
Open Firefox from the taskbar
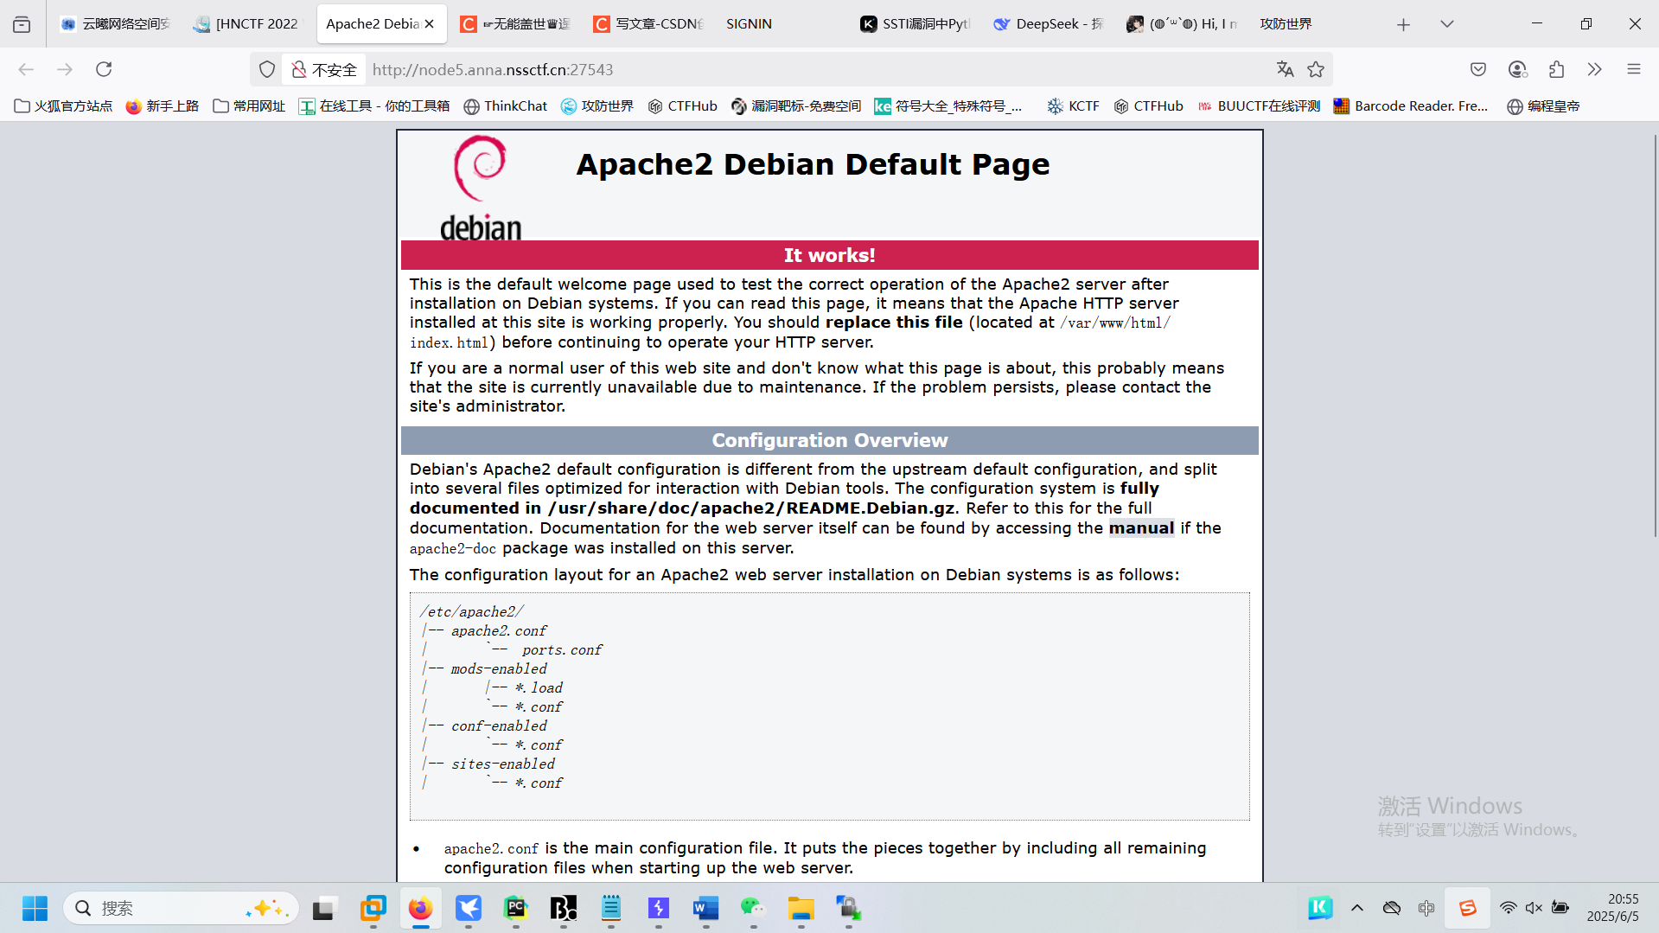[x=420, y=908]
